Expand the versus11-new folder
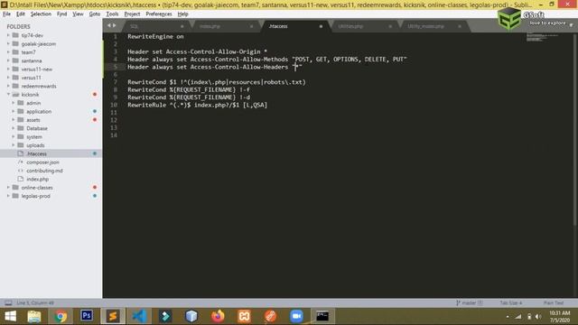This screenshot has width=578, height=325. click(8, 70)
